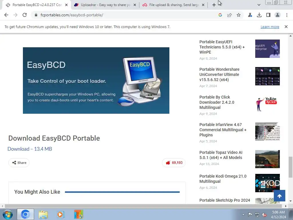Click the vertical scrollbar thumb
The height and width of the screenshot is (220, 293).
290,167
